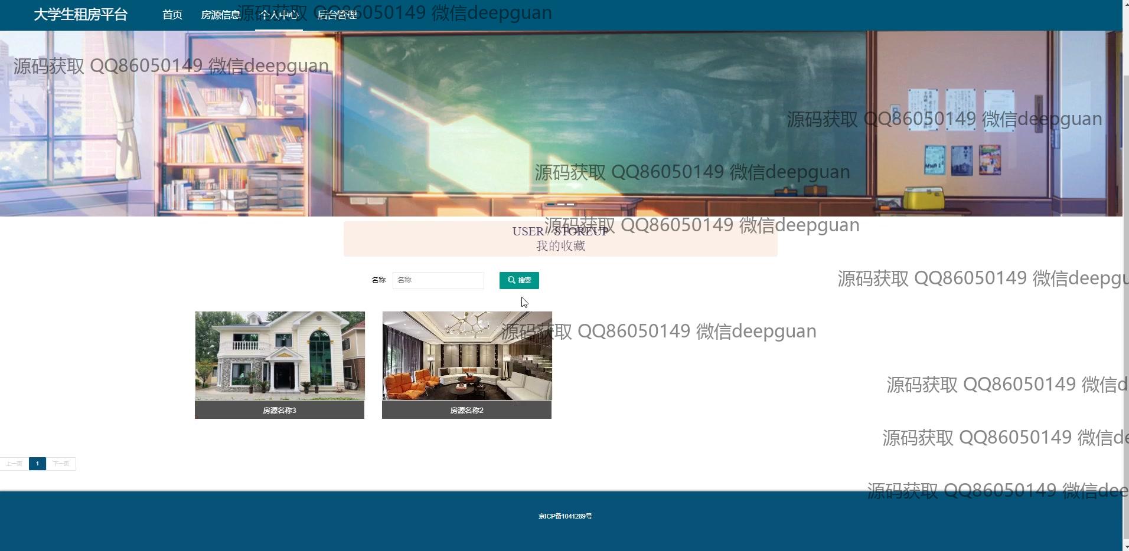Click the 房源名称3 caption label
Viewport: 1129px width, 551px height.
point(279,410)
